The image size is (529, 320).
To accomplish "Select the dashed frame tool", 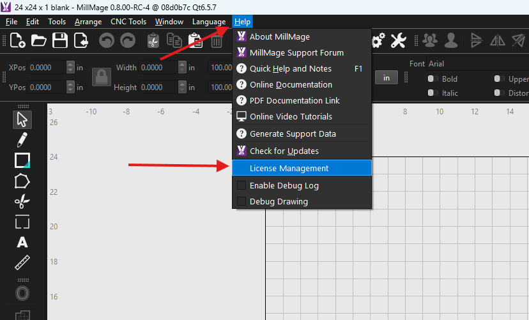I will coord(22,222).
